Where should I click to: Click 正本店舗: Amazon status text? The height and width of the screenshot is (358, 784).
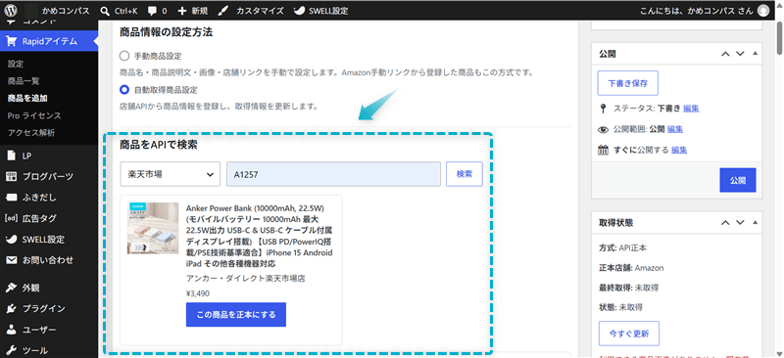click(631, 268)
